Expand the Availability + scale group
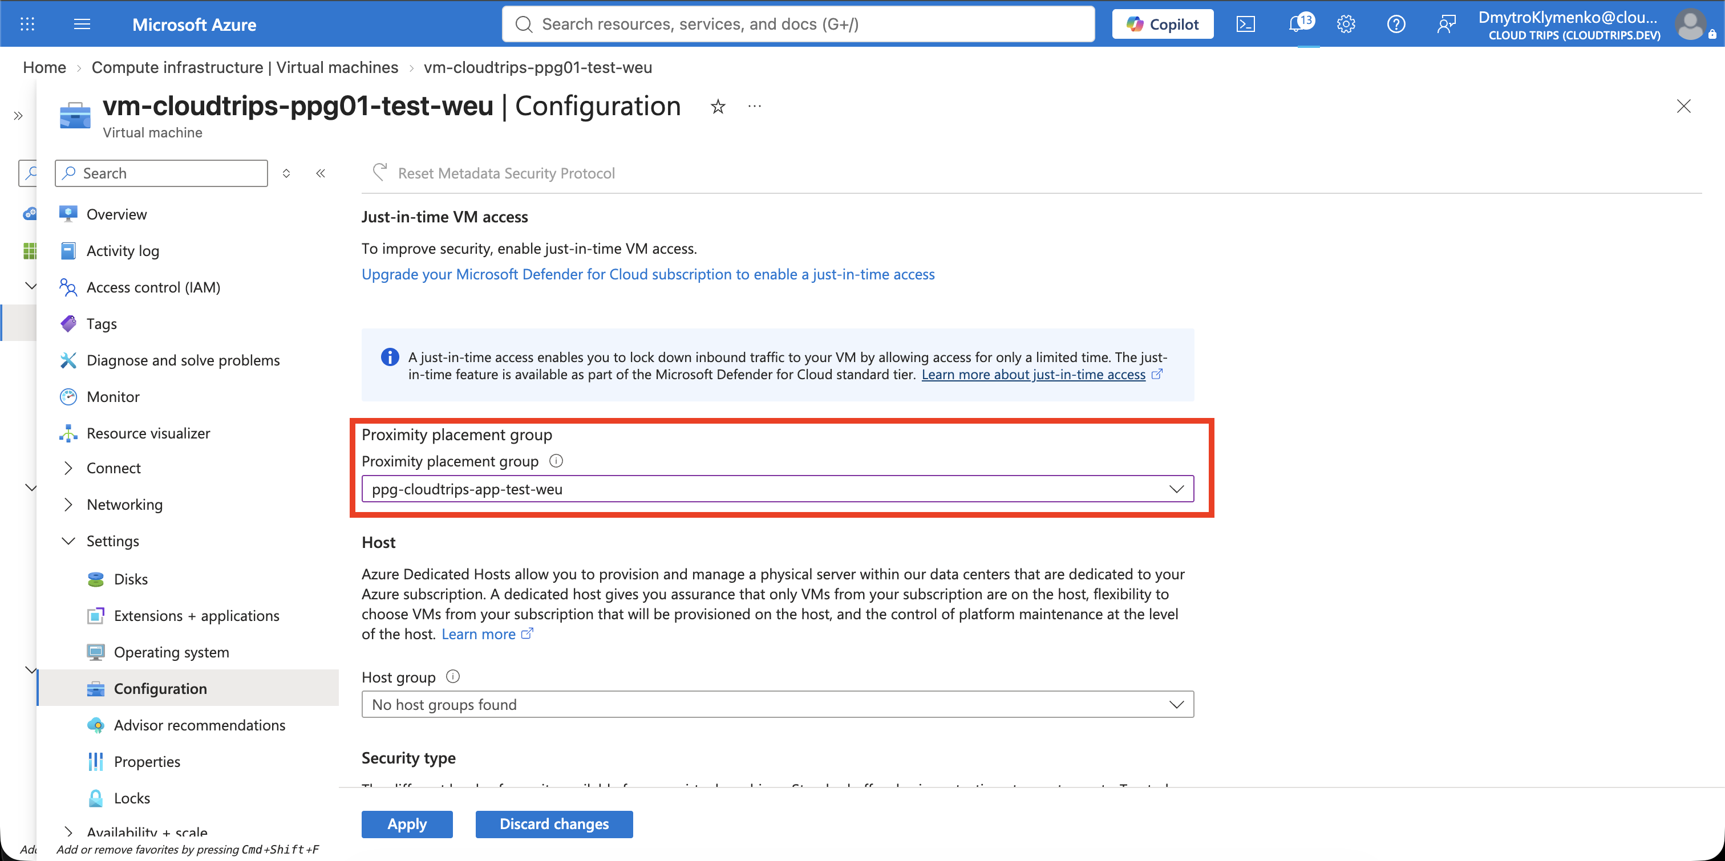Screen dimensions: 1725x861 pyautogui.click(x=68, y=832)
